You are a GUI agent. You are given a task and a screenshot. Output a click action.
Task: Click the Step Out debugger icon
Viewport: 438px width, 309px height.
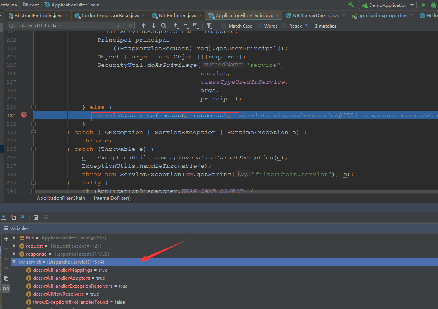[3, 217]
